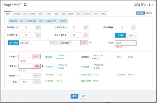157x103 pixels.
Task: Click the info icon beside weight 切换 button
Action: (x=43, y=66)
